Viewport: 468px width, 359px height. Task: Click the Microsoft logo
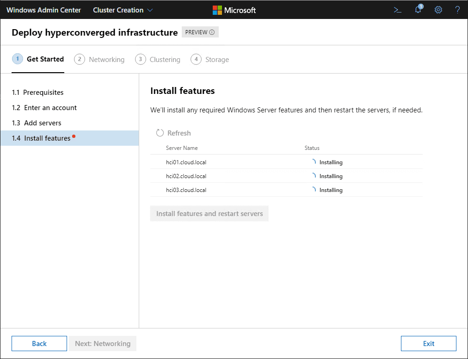[234, 10]
